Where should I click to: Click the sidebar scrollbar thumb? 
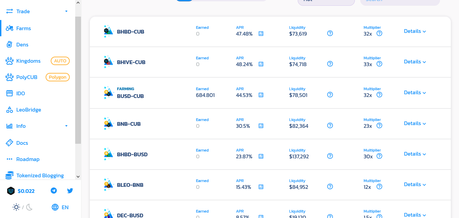click(x=78, y=80)
